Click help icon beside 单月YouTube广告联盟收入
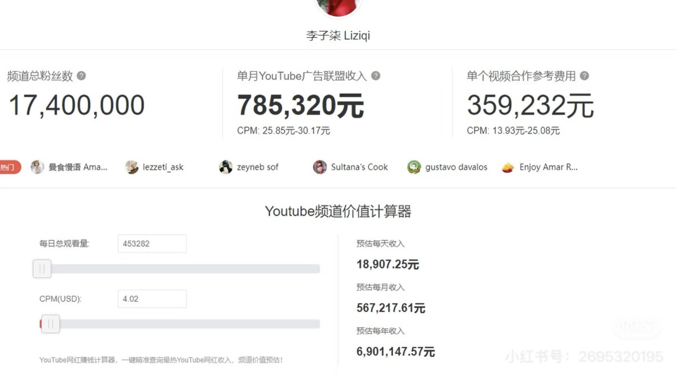 [375, 76]
